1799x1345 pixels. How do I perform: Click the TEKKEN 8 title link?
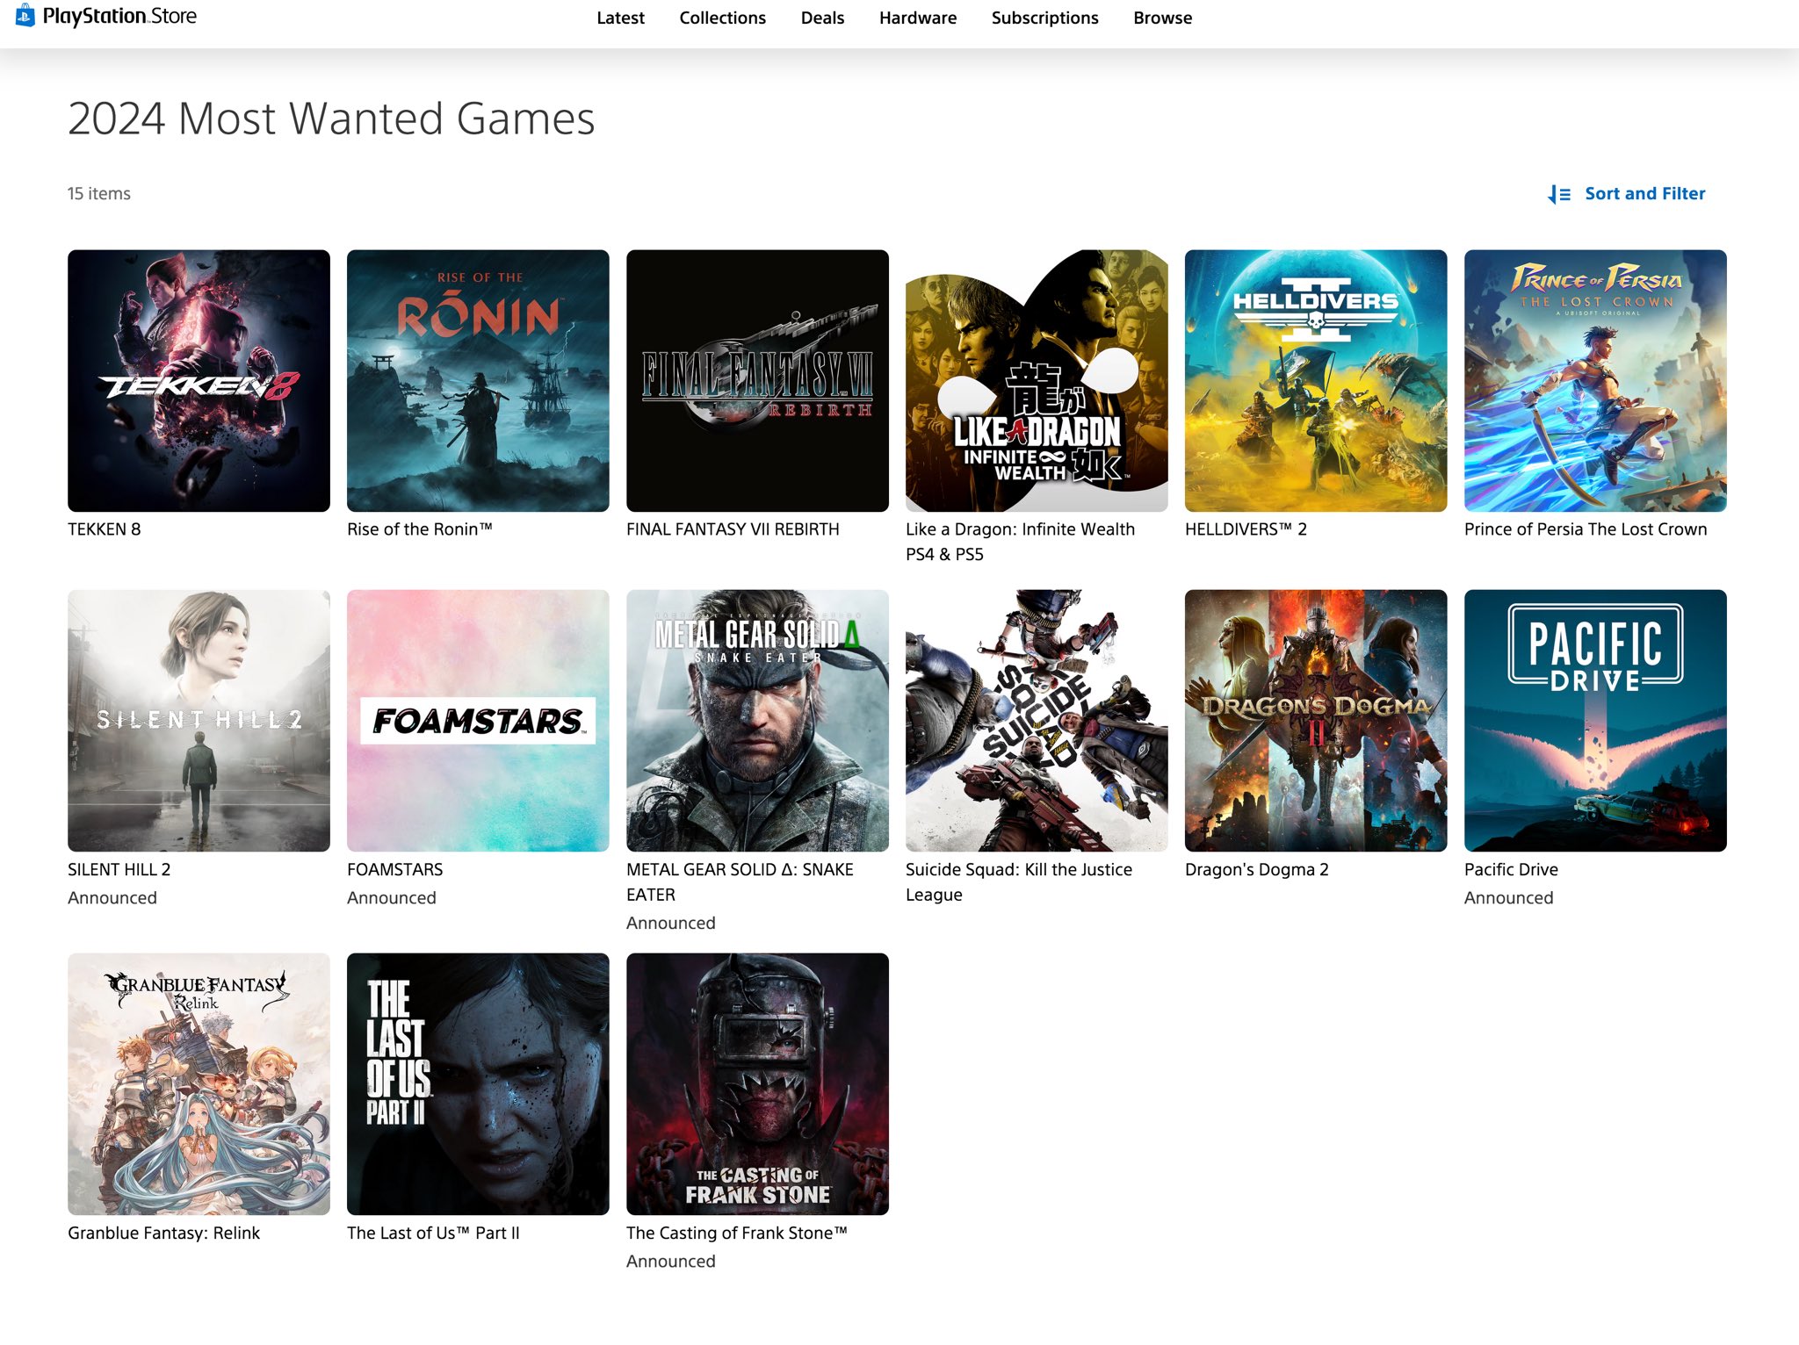coord(104,529)
